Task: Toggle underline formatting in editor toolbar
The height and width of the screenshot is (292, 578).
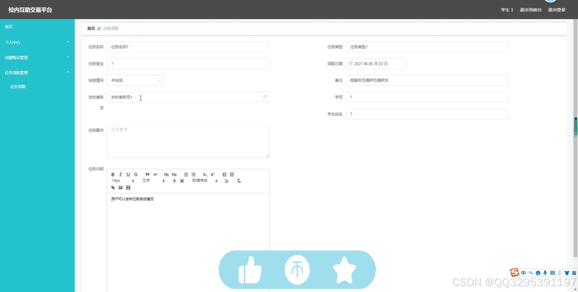Action: 128,174
